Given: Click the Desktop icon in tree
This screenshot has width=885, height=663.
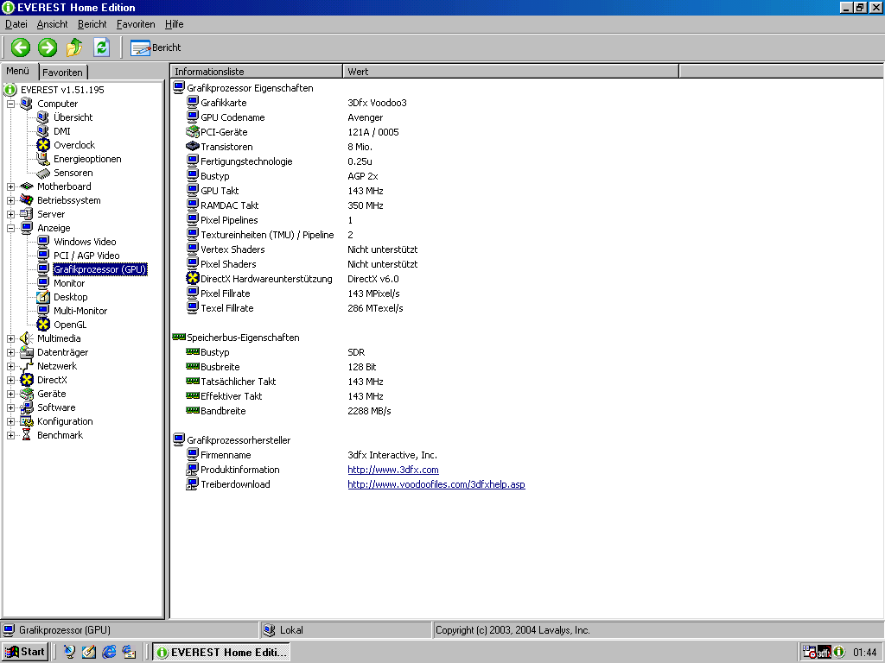Looking at the screenshot, I should pos(43,297).
